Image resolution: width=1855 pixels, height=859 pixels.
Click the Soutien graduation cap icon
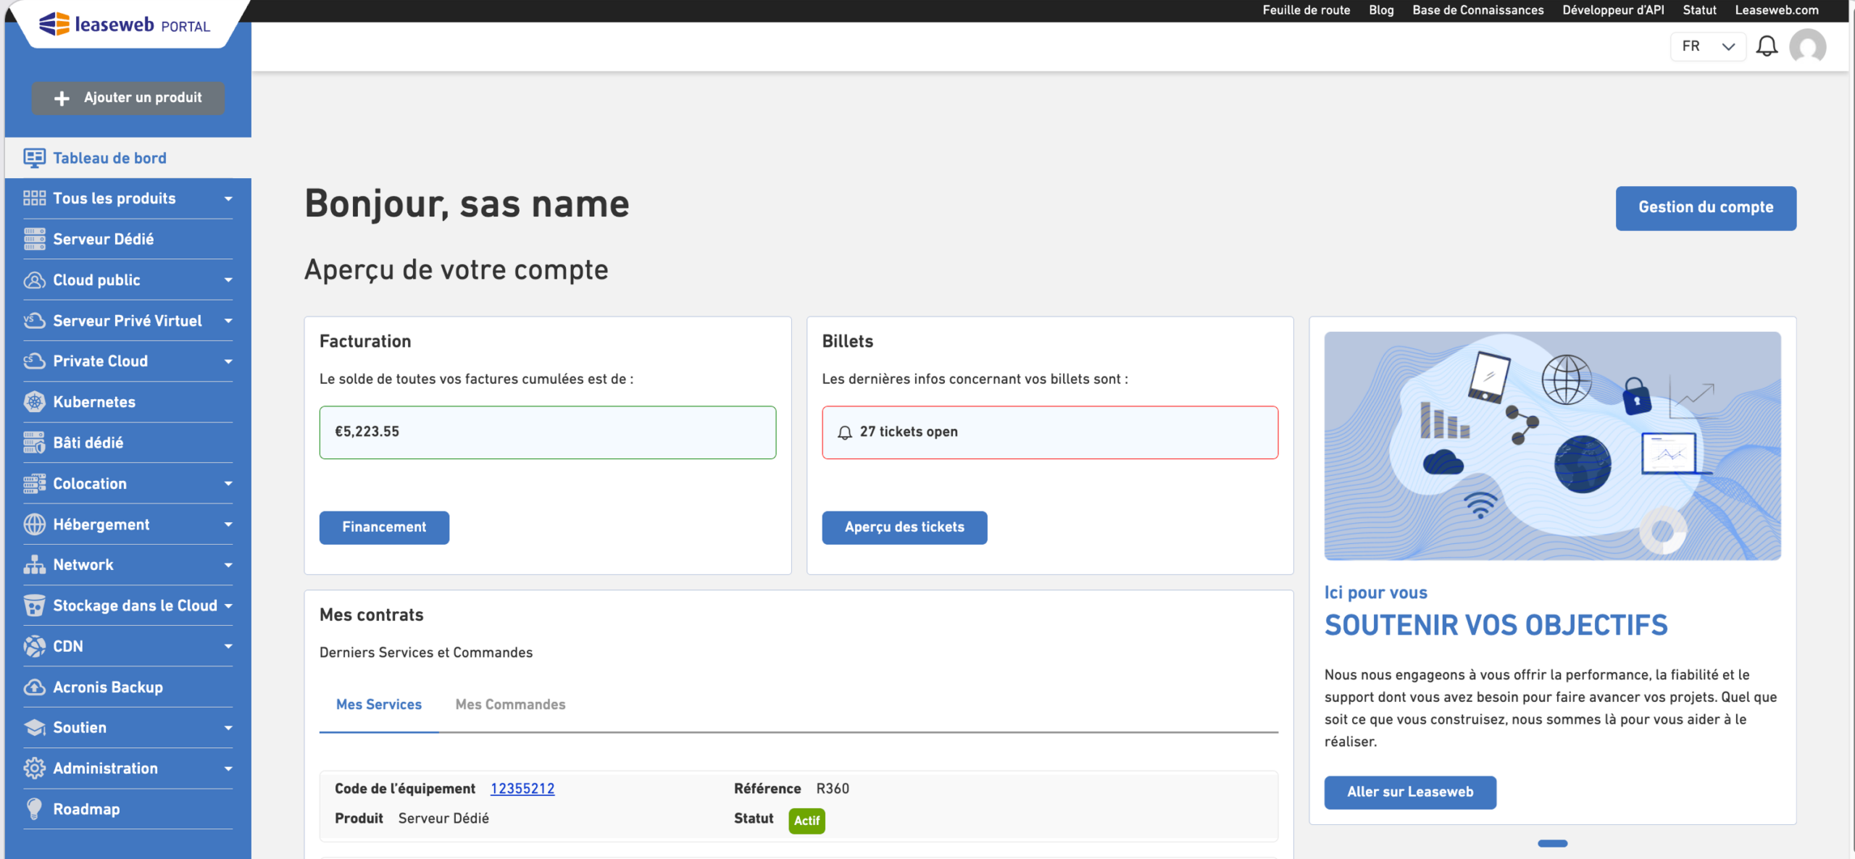coord(34,727)
